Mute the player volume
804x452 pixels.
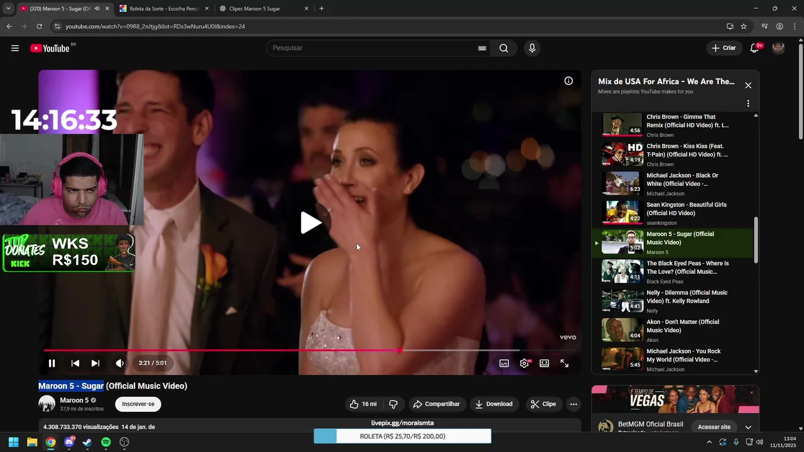coord(119,363)
